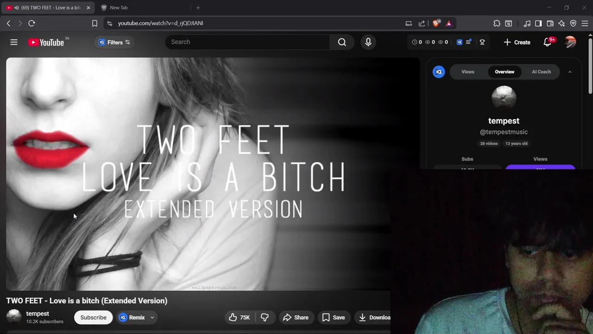Reload the page
The width and height of the screenshot is (593, 334).
pos(32,23)
